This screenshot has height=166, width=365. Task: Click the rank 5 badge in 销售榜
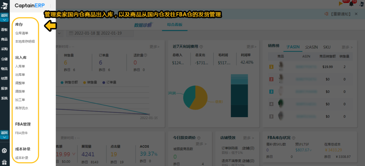271,117
